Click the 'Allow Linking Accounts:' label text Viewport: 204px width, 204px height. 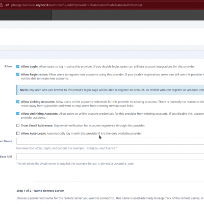tap(38, 102)
